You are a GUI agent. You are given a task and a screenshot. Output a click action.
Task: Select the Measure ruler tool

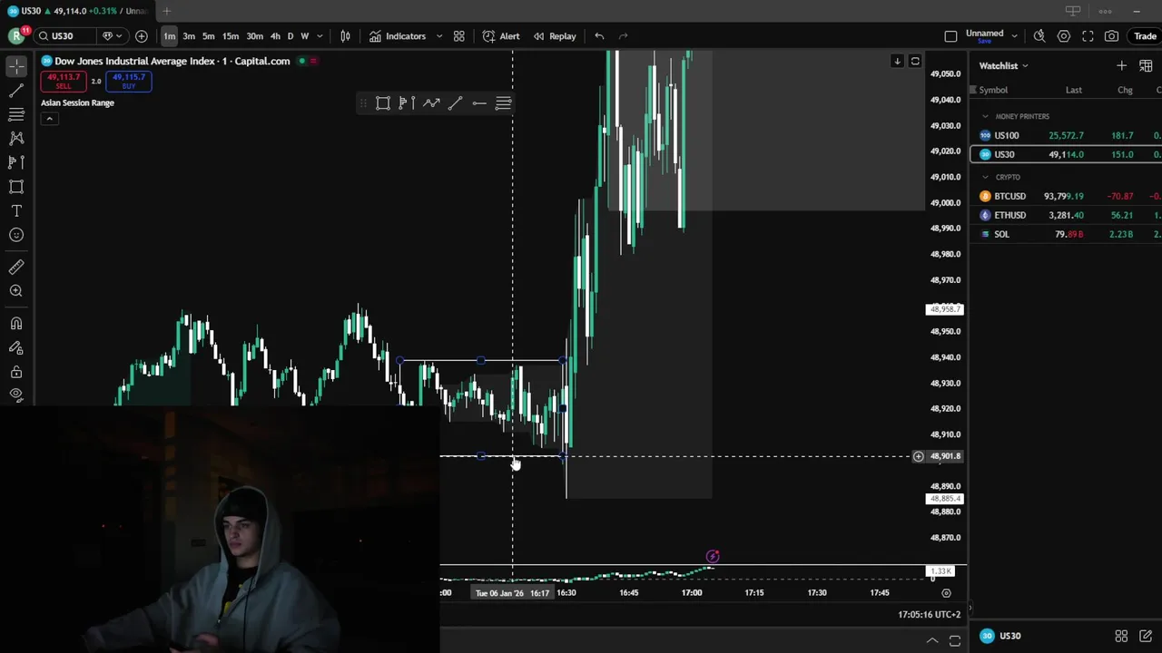tap(16, 267)
